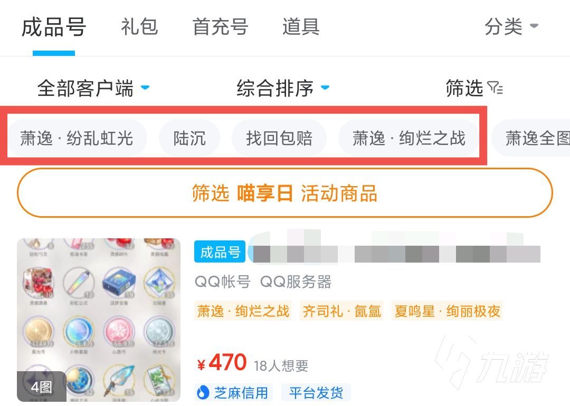Open the 综合排序 sort dropdown

(x=283, y=88)
